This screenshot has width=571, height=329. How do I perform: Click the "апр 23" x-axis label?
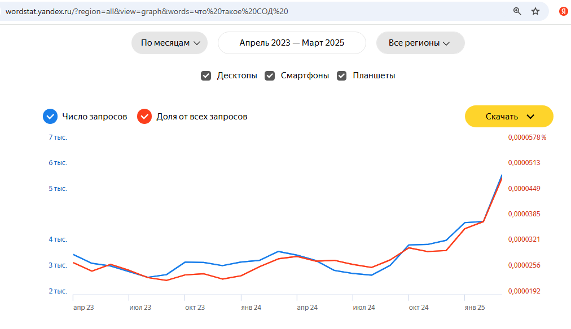coord(84,308)
